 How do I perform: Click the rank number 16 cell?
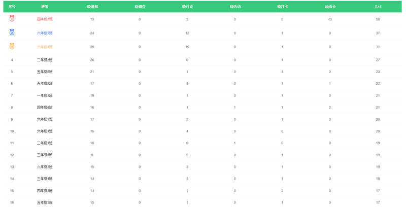coord(12,202)
